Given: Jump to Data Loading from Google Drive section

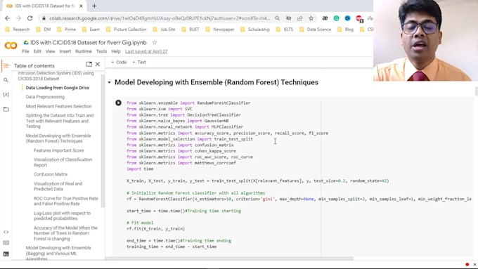Looking at the screenshot, I should pos(58,88).
